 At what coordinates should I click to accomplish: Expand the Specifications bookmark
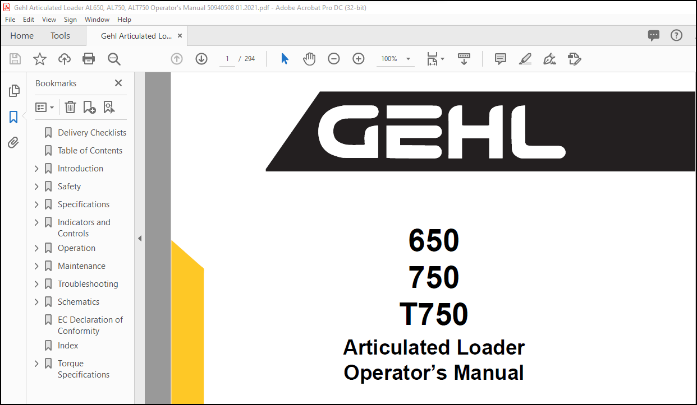[x=36, y=204]
